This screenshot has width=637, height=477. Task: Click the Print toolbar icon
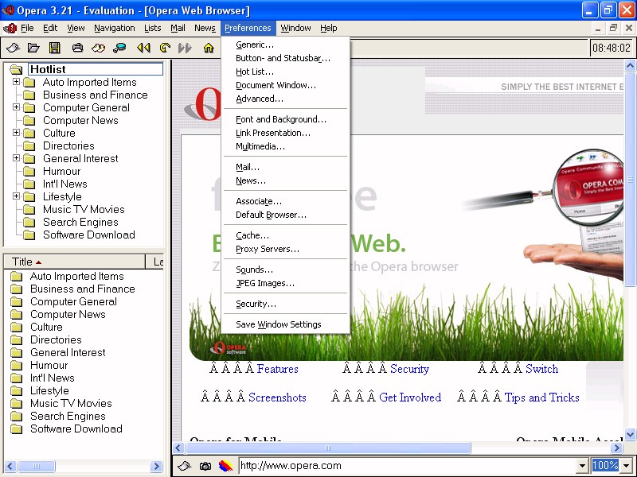pos(77,48)
